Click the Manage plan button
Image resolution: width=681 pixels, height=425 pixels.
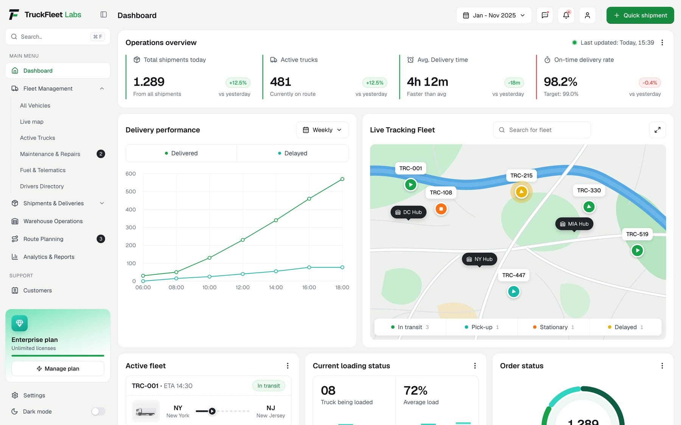coord(58,369)
